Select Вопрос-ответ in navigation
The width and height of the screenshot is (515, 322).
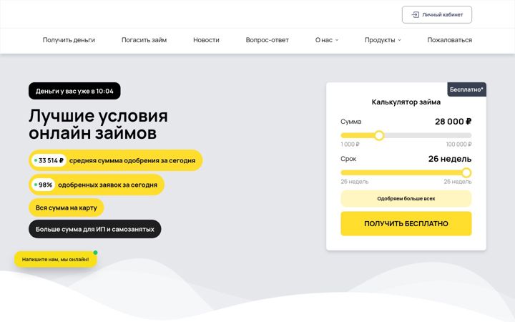(267, 40)
